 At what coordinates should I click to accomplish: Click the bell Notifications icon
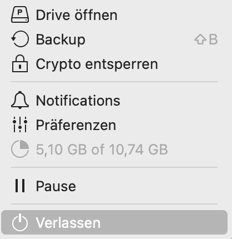(20, 100)
